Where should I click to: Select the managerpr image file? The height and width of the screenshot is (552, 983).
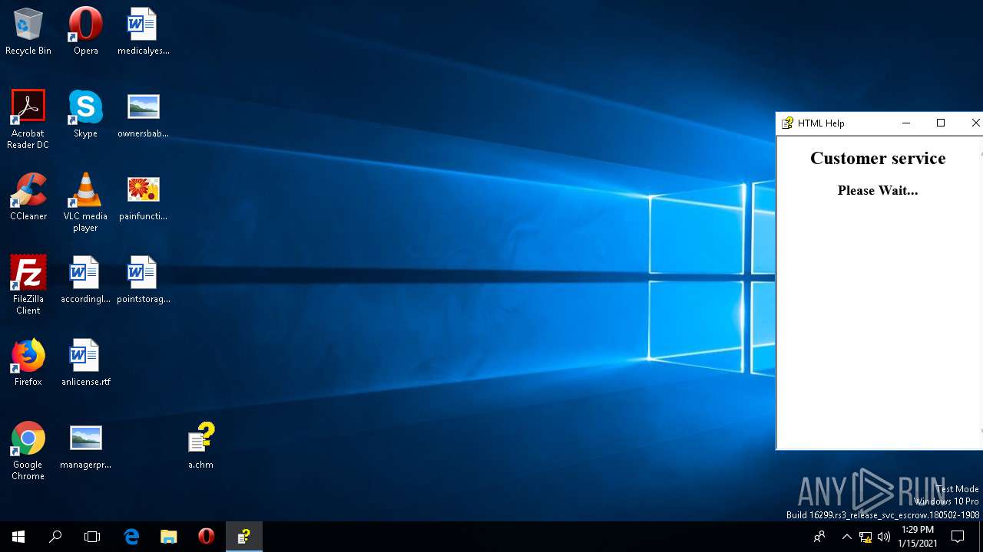[x=85, y=445]
